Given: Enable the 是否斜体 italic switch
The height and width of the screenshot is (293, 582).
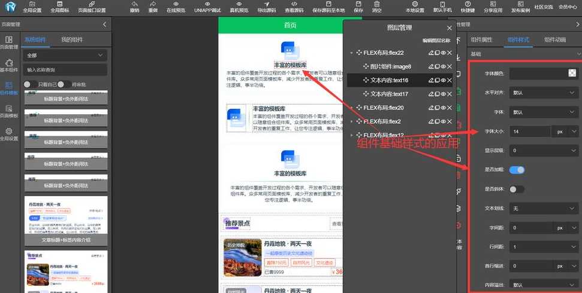Looking at the screenshot, I should click(x=517, y=190).
